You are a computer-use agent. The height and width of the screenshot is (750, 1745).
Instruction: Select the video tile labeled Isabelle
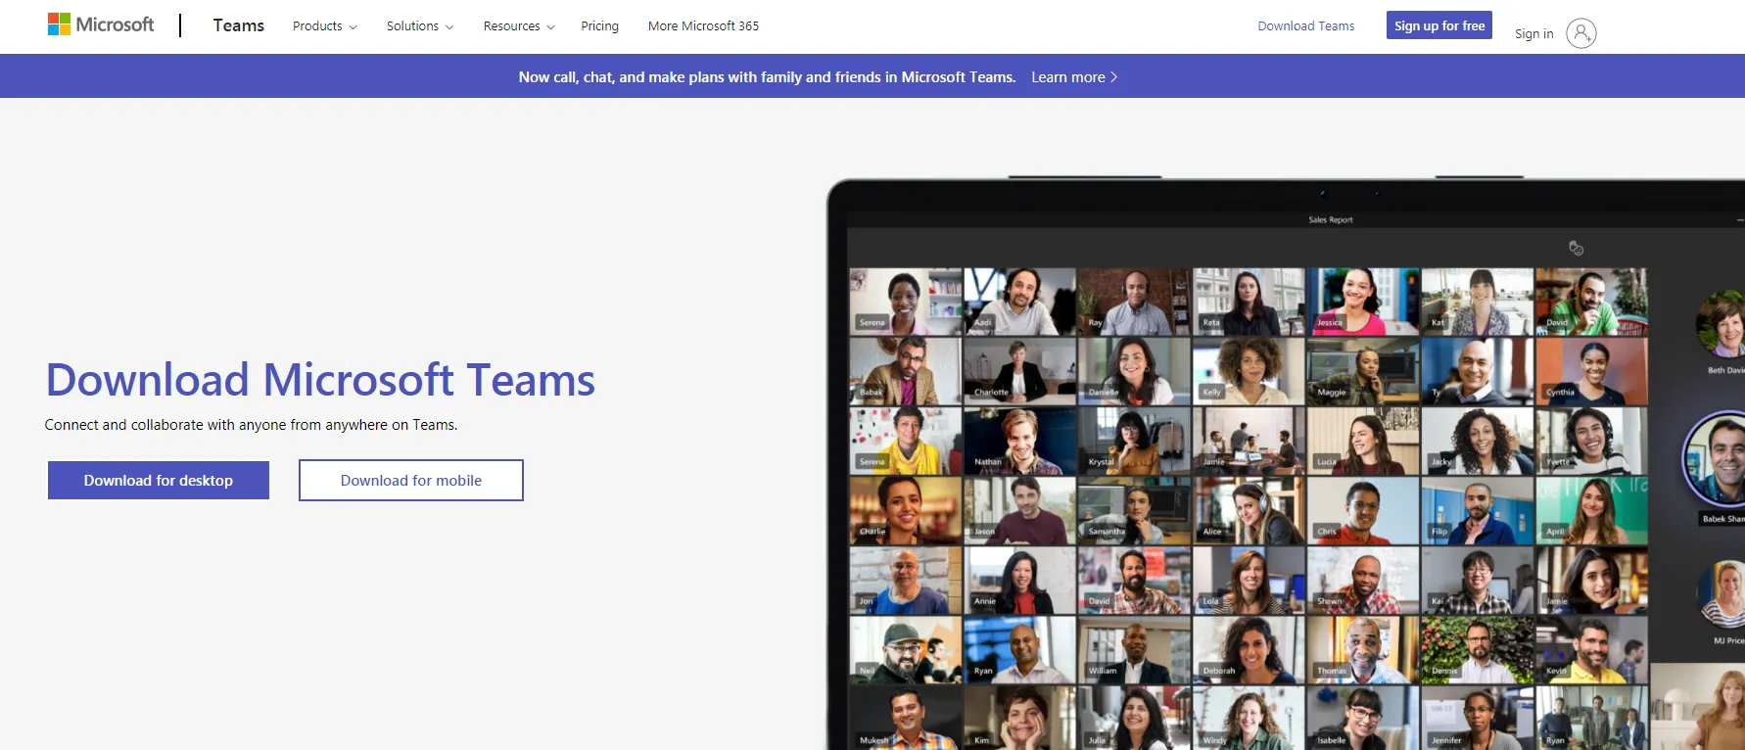click(1363, 718)
